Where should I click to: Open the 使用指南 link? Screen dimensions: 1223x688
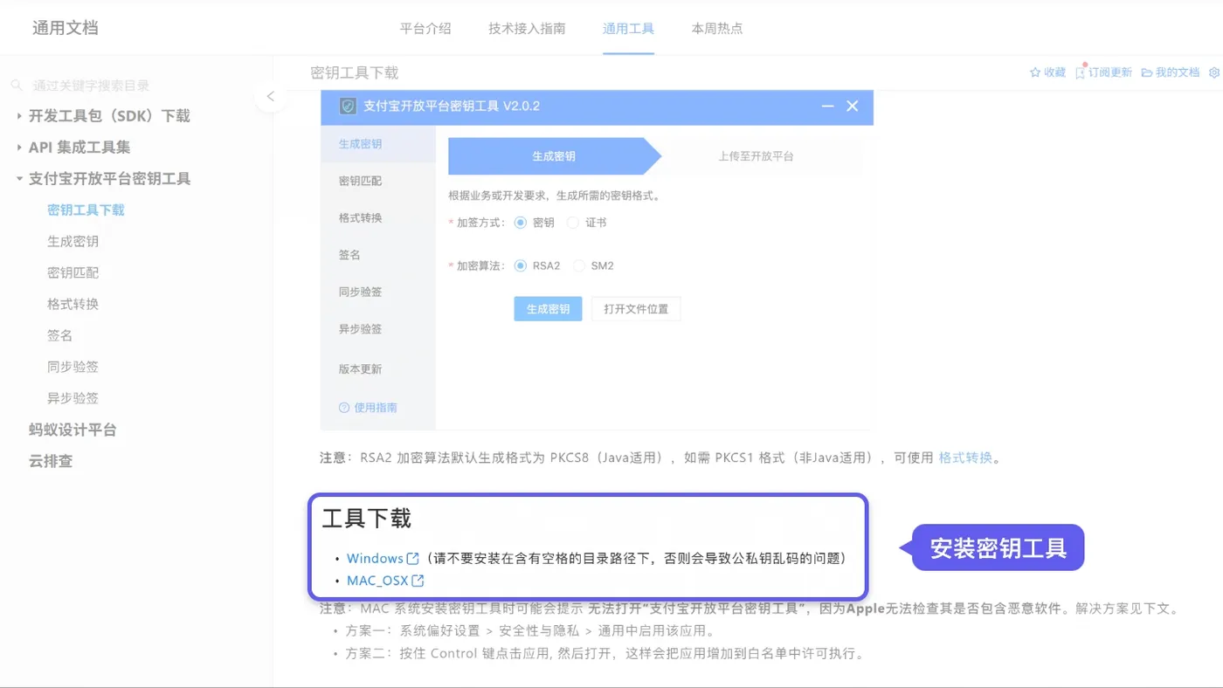click(376, 408)
